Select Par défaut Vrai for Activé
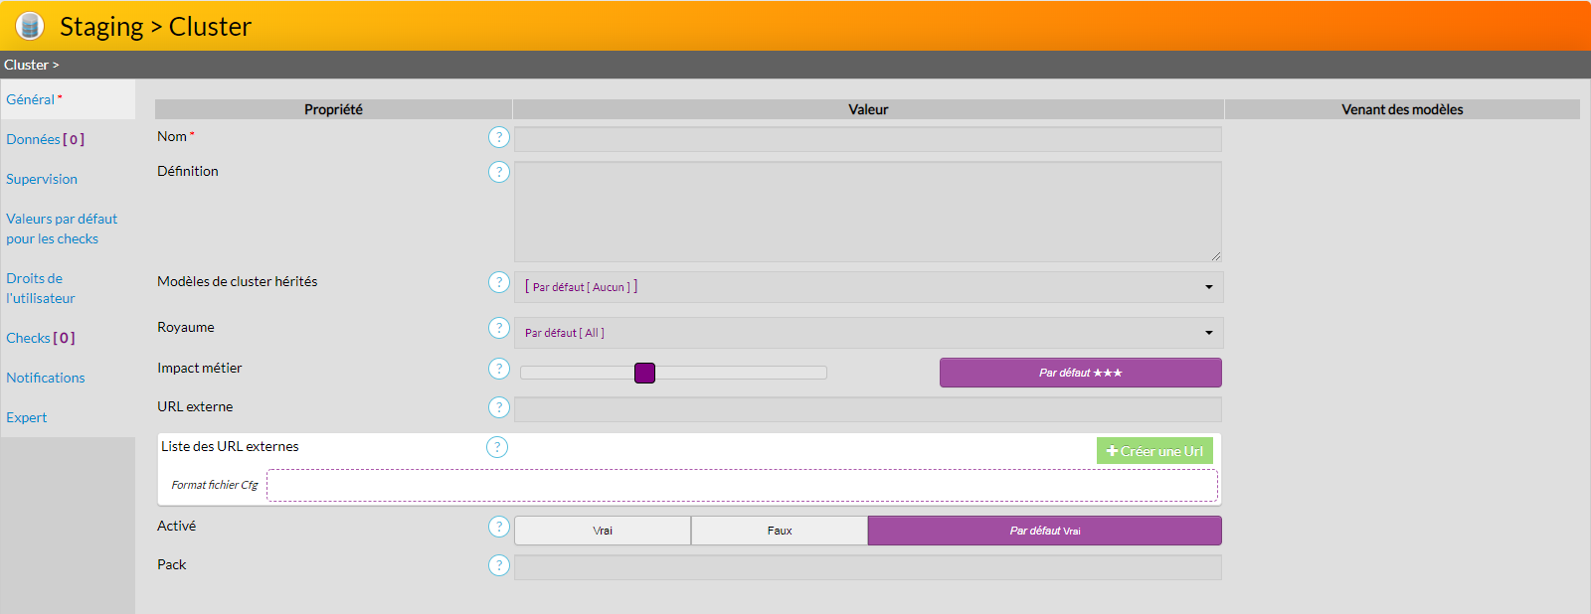The width and height of the screenshot is (1591, 614). coord(1044,531)
